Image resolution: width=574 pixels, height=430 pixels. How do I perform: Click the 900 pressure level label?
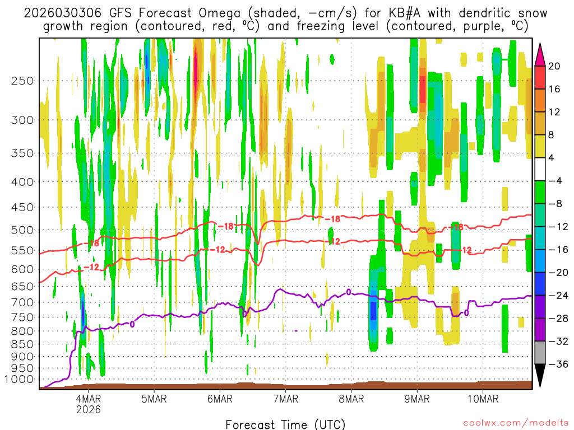click(22, 357)
